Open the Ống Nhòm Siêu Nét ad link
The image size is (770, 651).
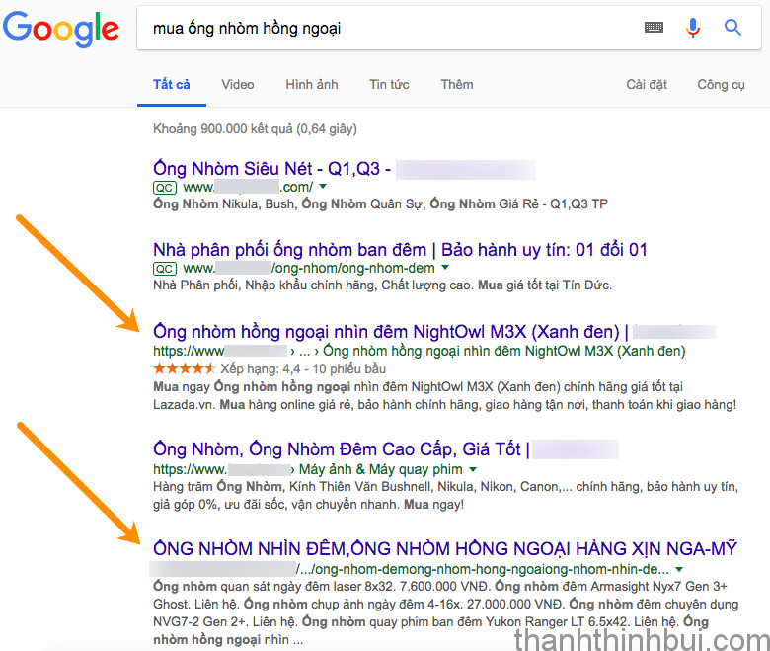click(271, 169)
